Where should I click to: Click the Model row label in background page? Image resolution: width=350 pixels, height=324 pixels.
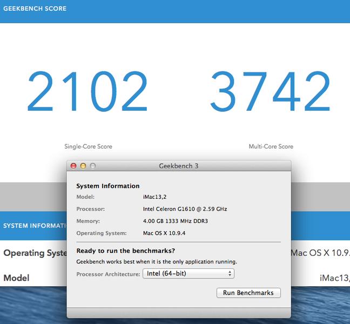[x=17, y=278]
